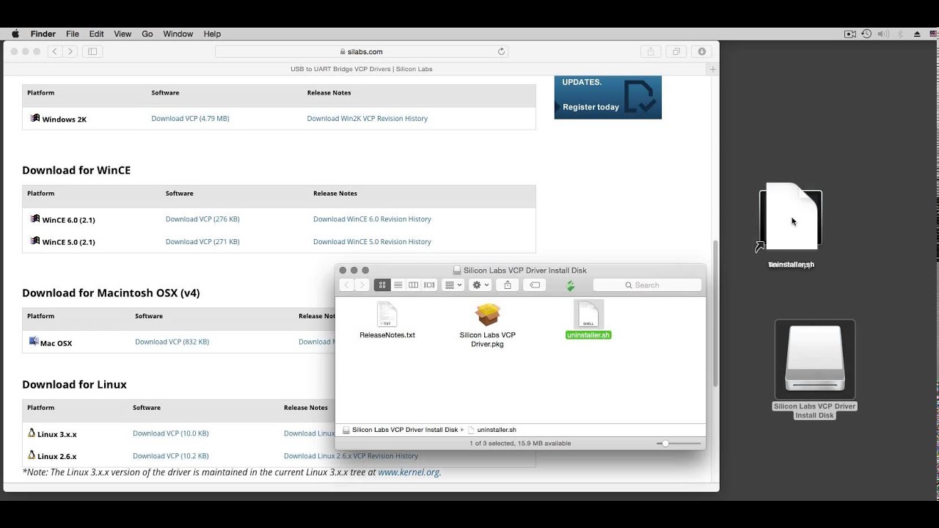
Task: Open Download Linux 2.6.x VCP Revision History
Action: tap(351, 455)
